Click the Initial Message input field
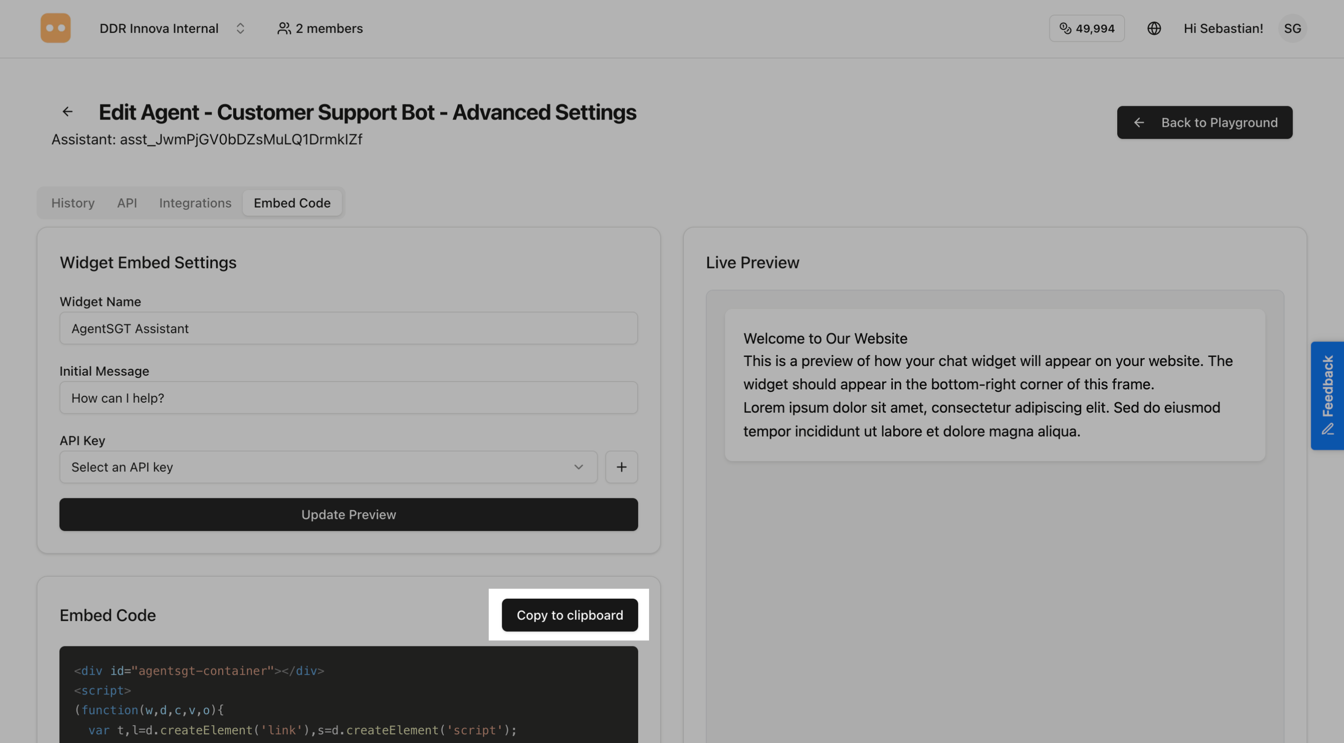The image size is (1344, 743). click(348, 398)
